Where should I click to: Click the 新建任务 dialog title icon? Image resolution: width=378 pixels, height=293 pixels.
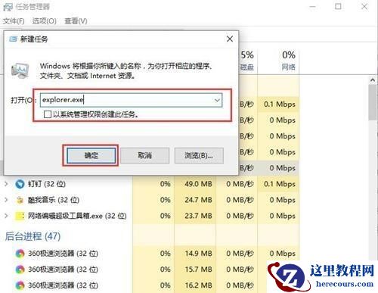(13, 39)
